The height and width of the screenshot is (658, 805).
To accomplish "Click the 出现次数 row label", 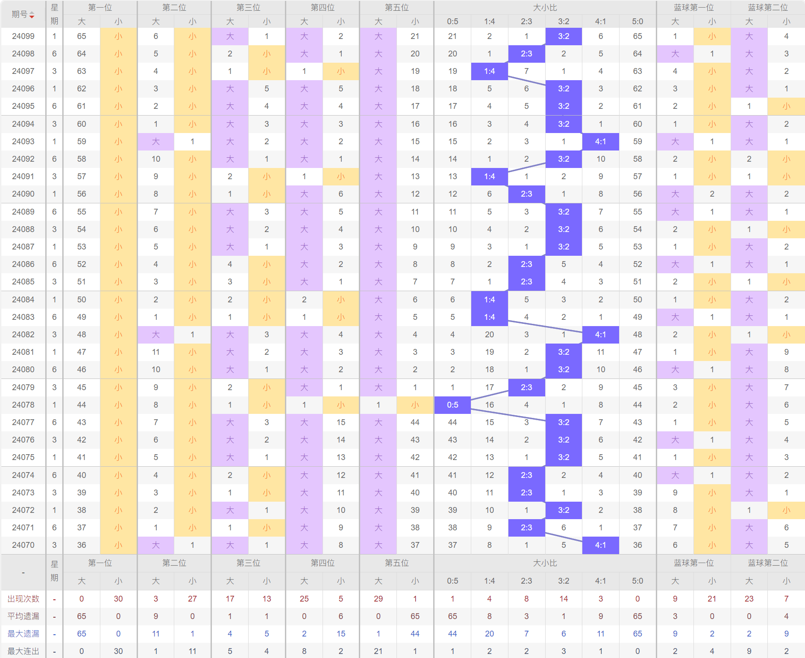I will point(23,599).
